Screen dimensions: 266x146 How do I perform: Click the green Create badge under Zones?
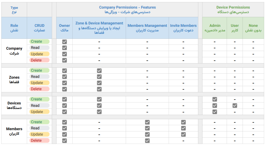click(39, 70)
